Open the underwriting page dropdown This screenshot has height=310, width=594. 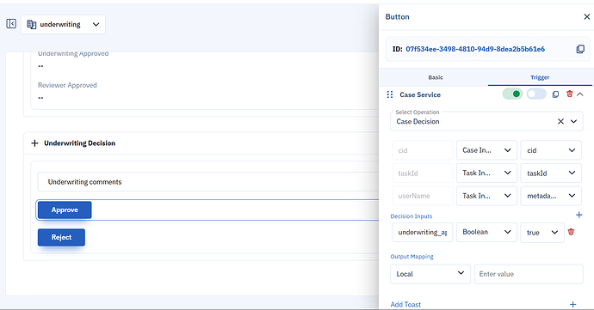63,25
